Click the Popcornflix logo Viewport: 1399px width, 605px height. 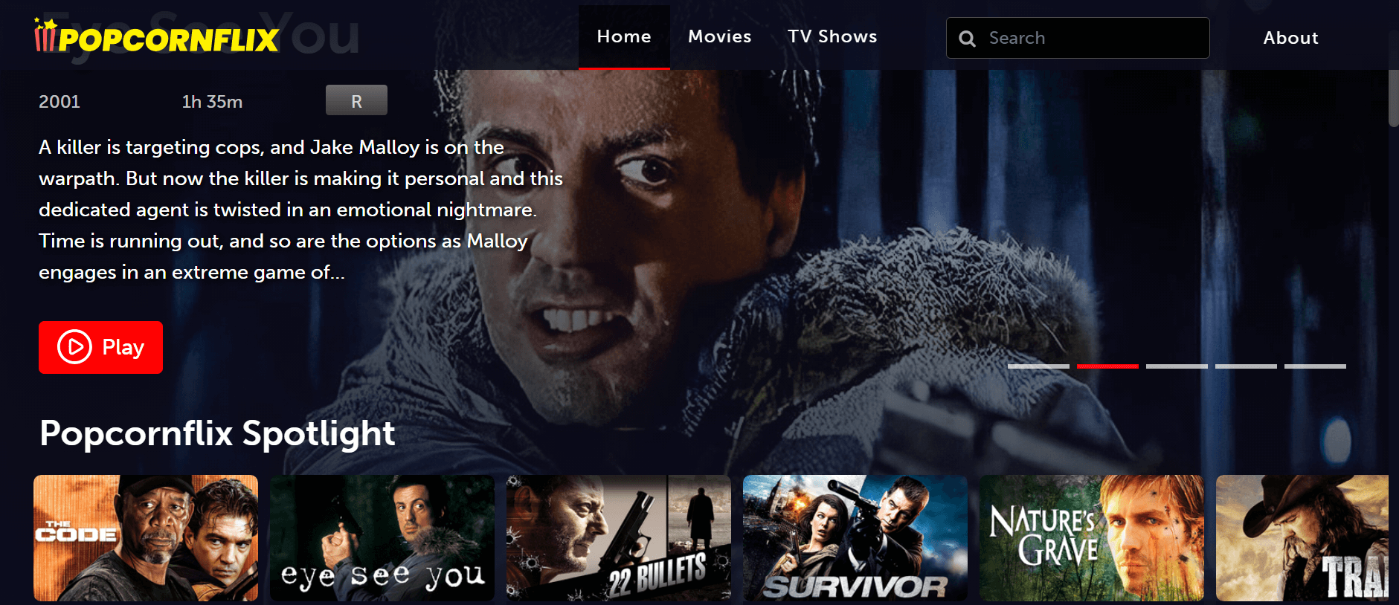157,37
